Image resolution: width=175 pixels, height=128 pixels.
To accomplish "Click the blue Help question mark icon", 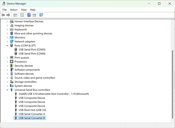I will pos(29,15).
